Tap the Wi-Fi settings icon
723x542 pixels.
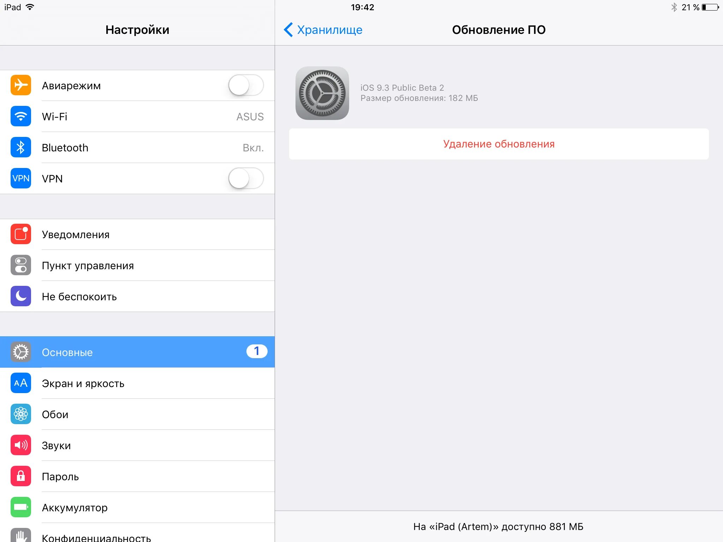coord(22,116)
